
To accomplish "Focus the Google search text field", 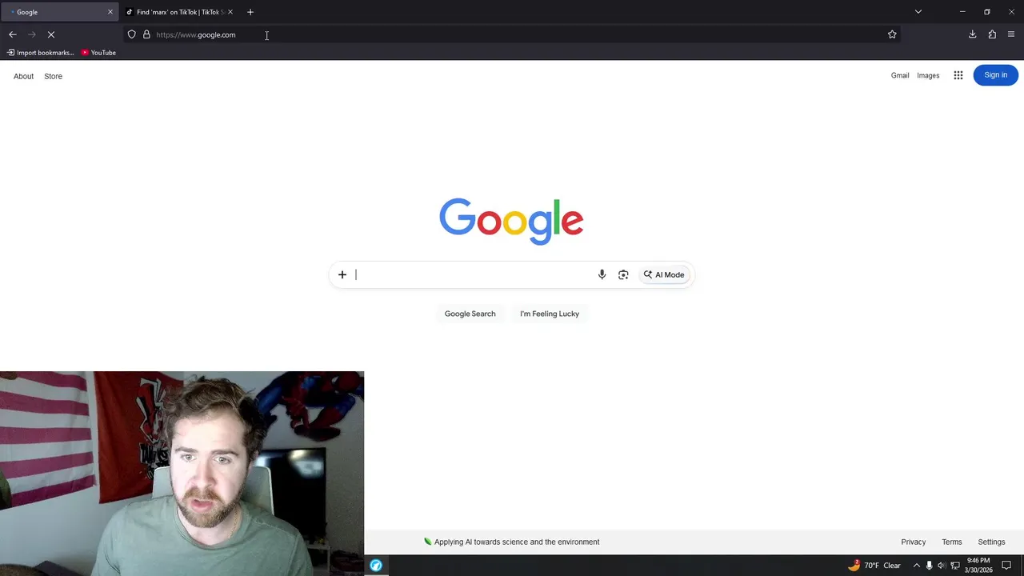I will pyautogui.click(x=474, y=274).
